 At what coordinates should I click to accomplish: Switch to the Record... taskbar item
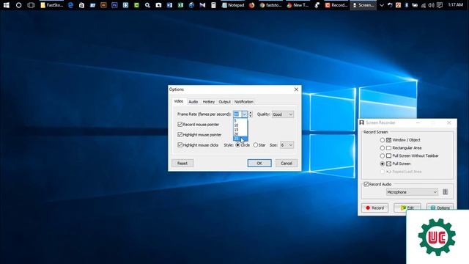[336, 5]
